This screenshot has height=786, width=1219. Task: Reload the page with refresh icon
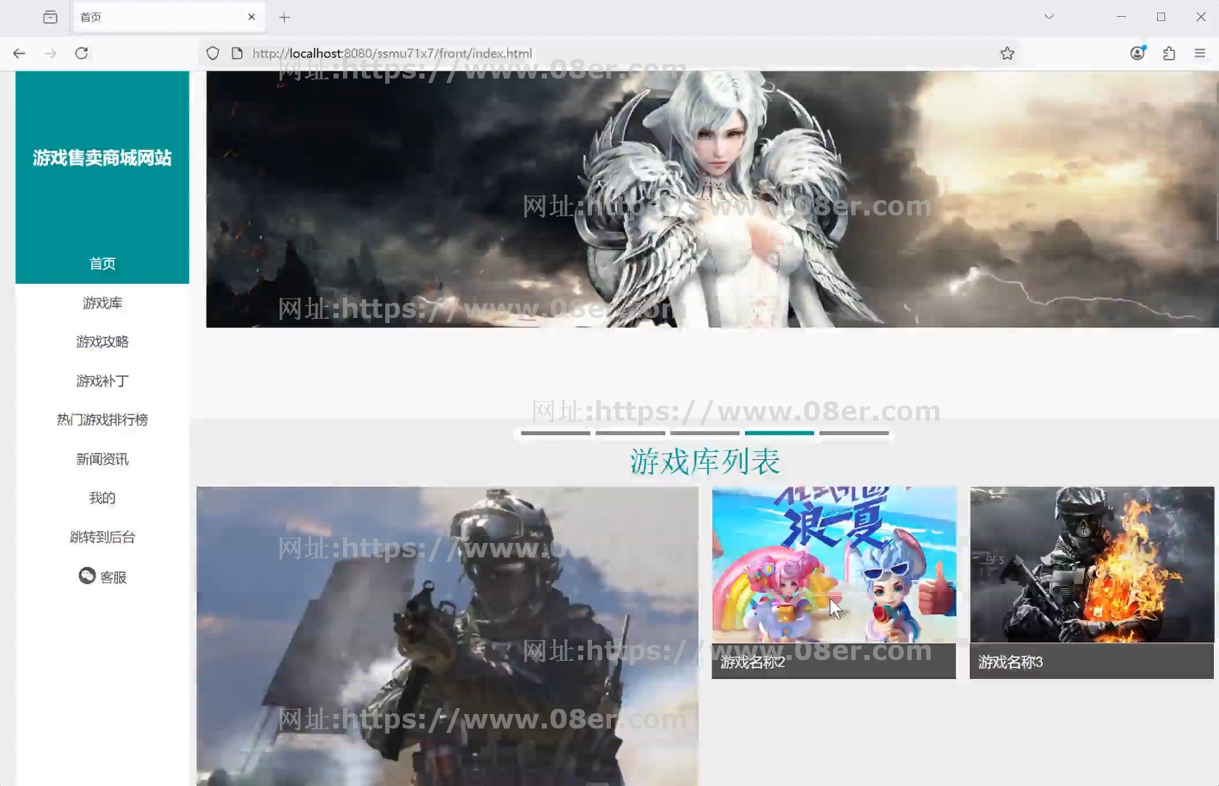(x=82, y=53)
